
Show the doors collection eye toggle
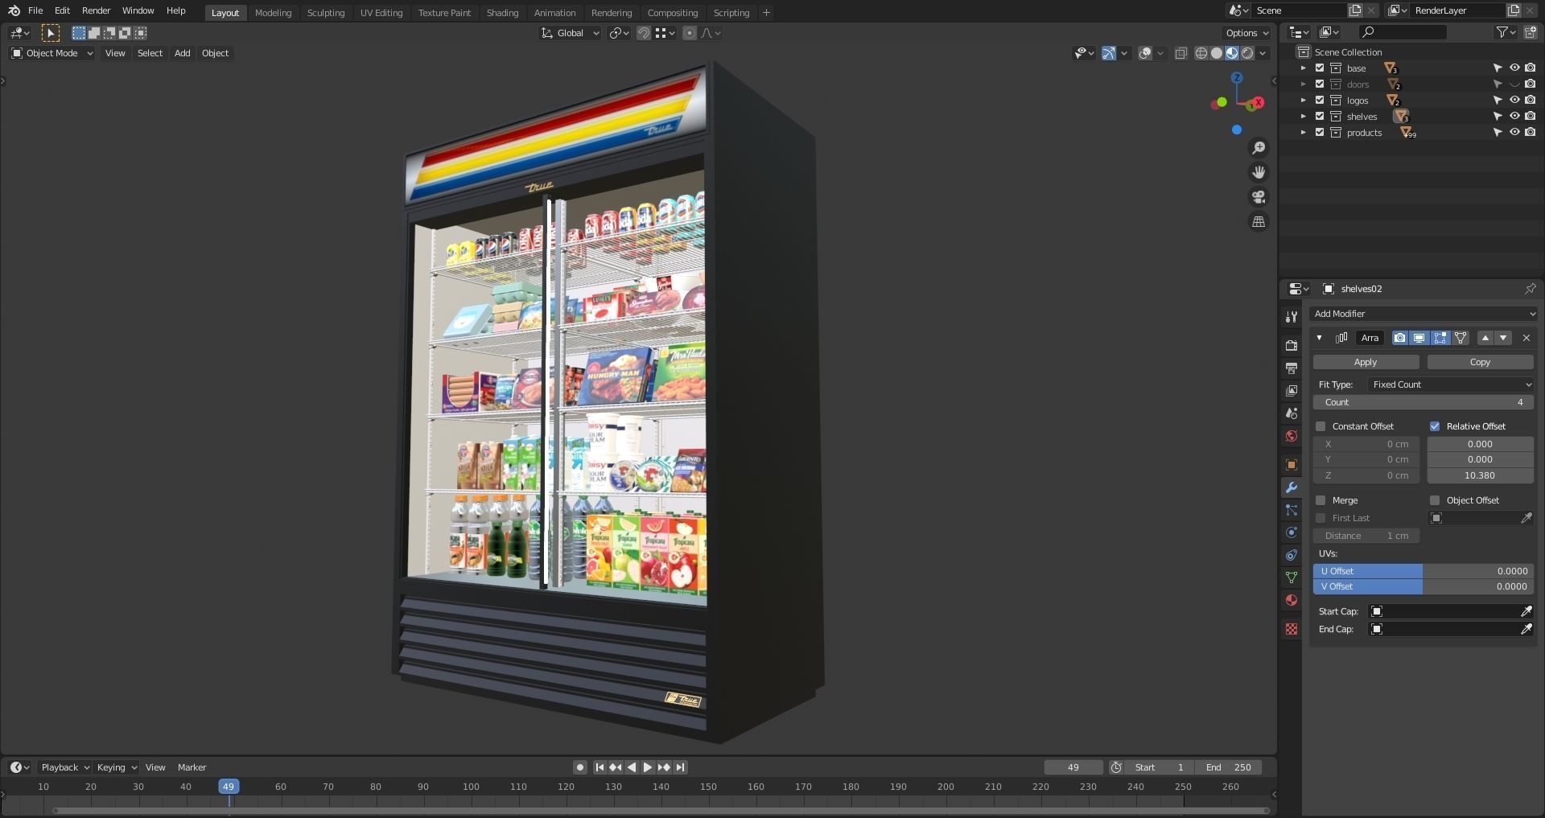pyautogui.click(x=1514, y=84)
